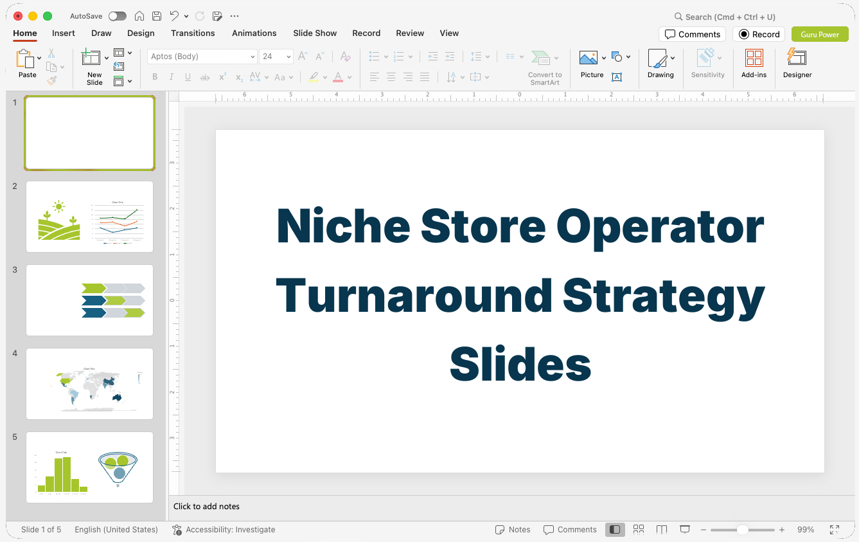The height and width of the screenshot is (542, 859).
Task: Decrease font size with the small A icon
Action: tap(321, 57)
